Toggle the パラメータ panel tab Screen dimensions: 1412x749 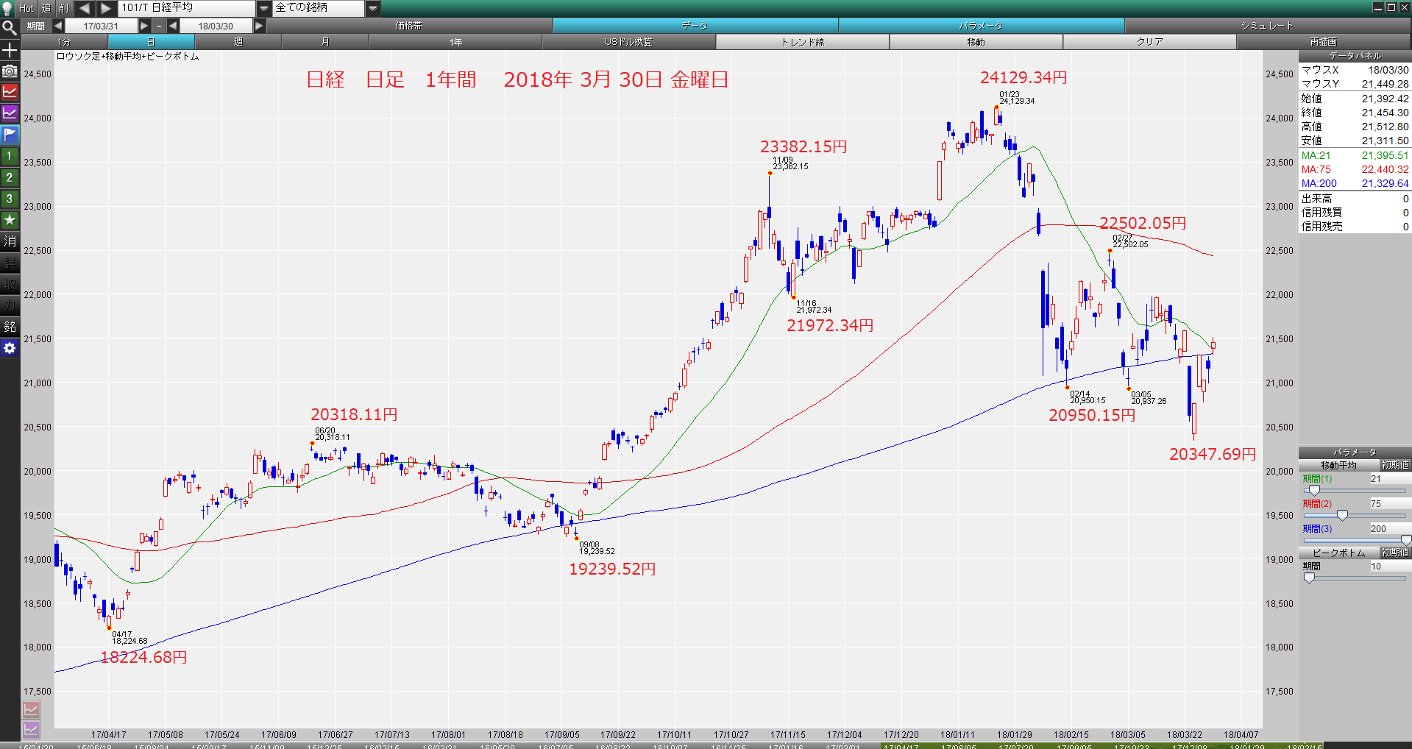981,26
